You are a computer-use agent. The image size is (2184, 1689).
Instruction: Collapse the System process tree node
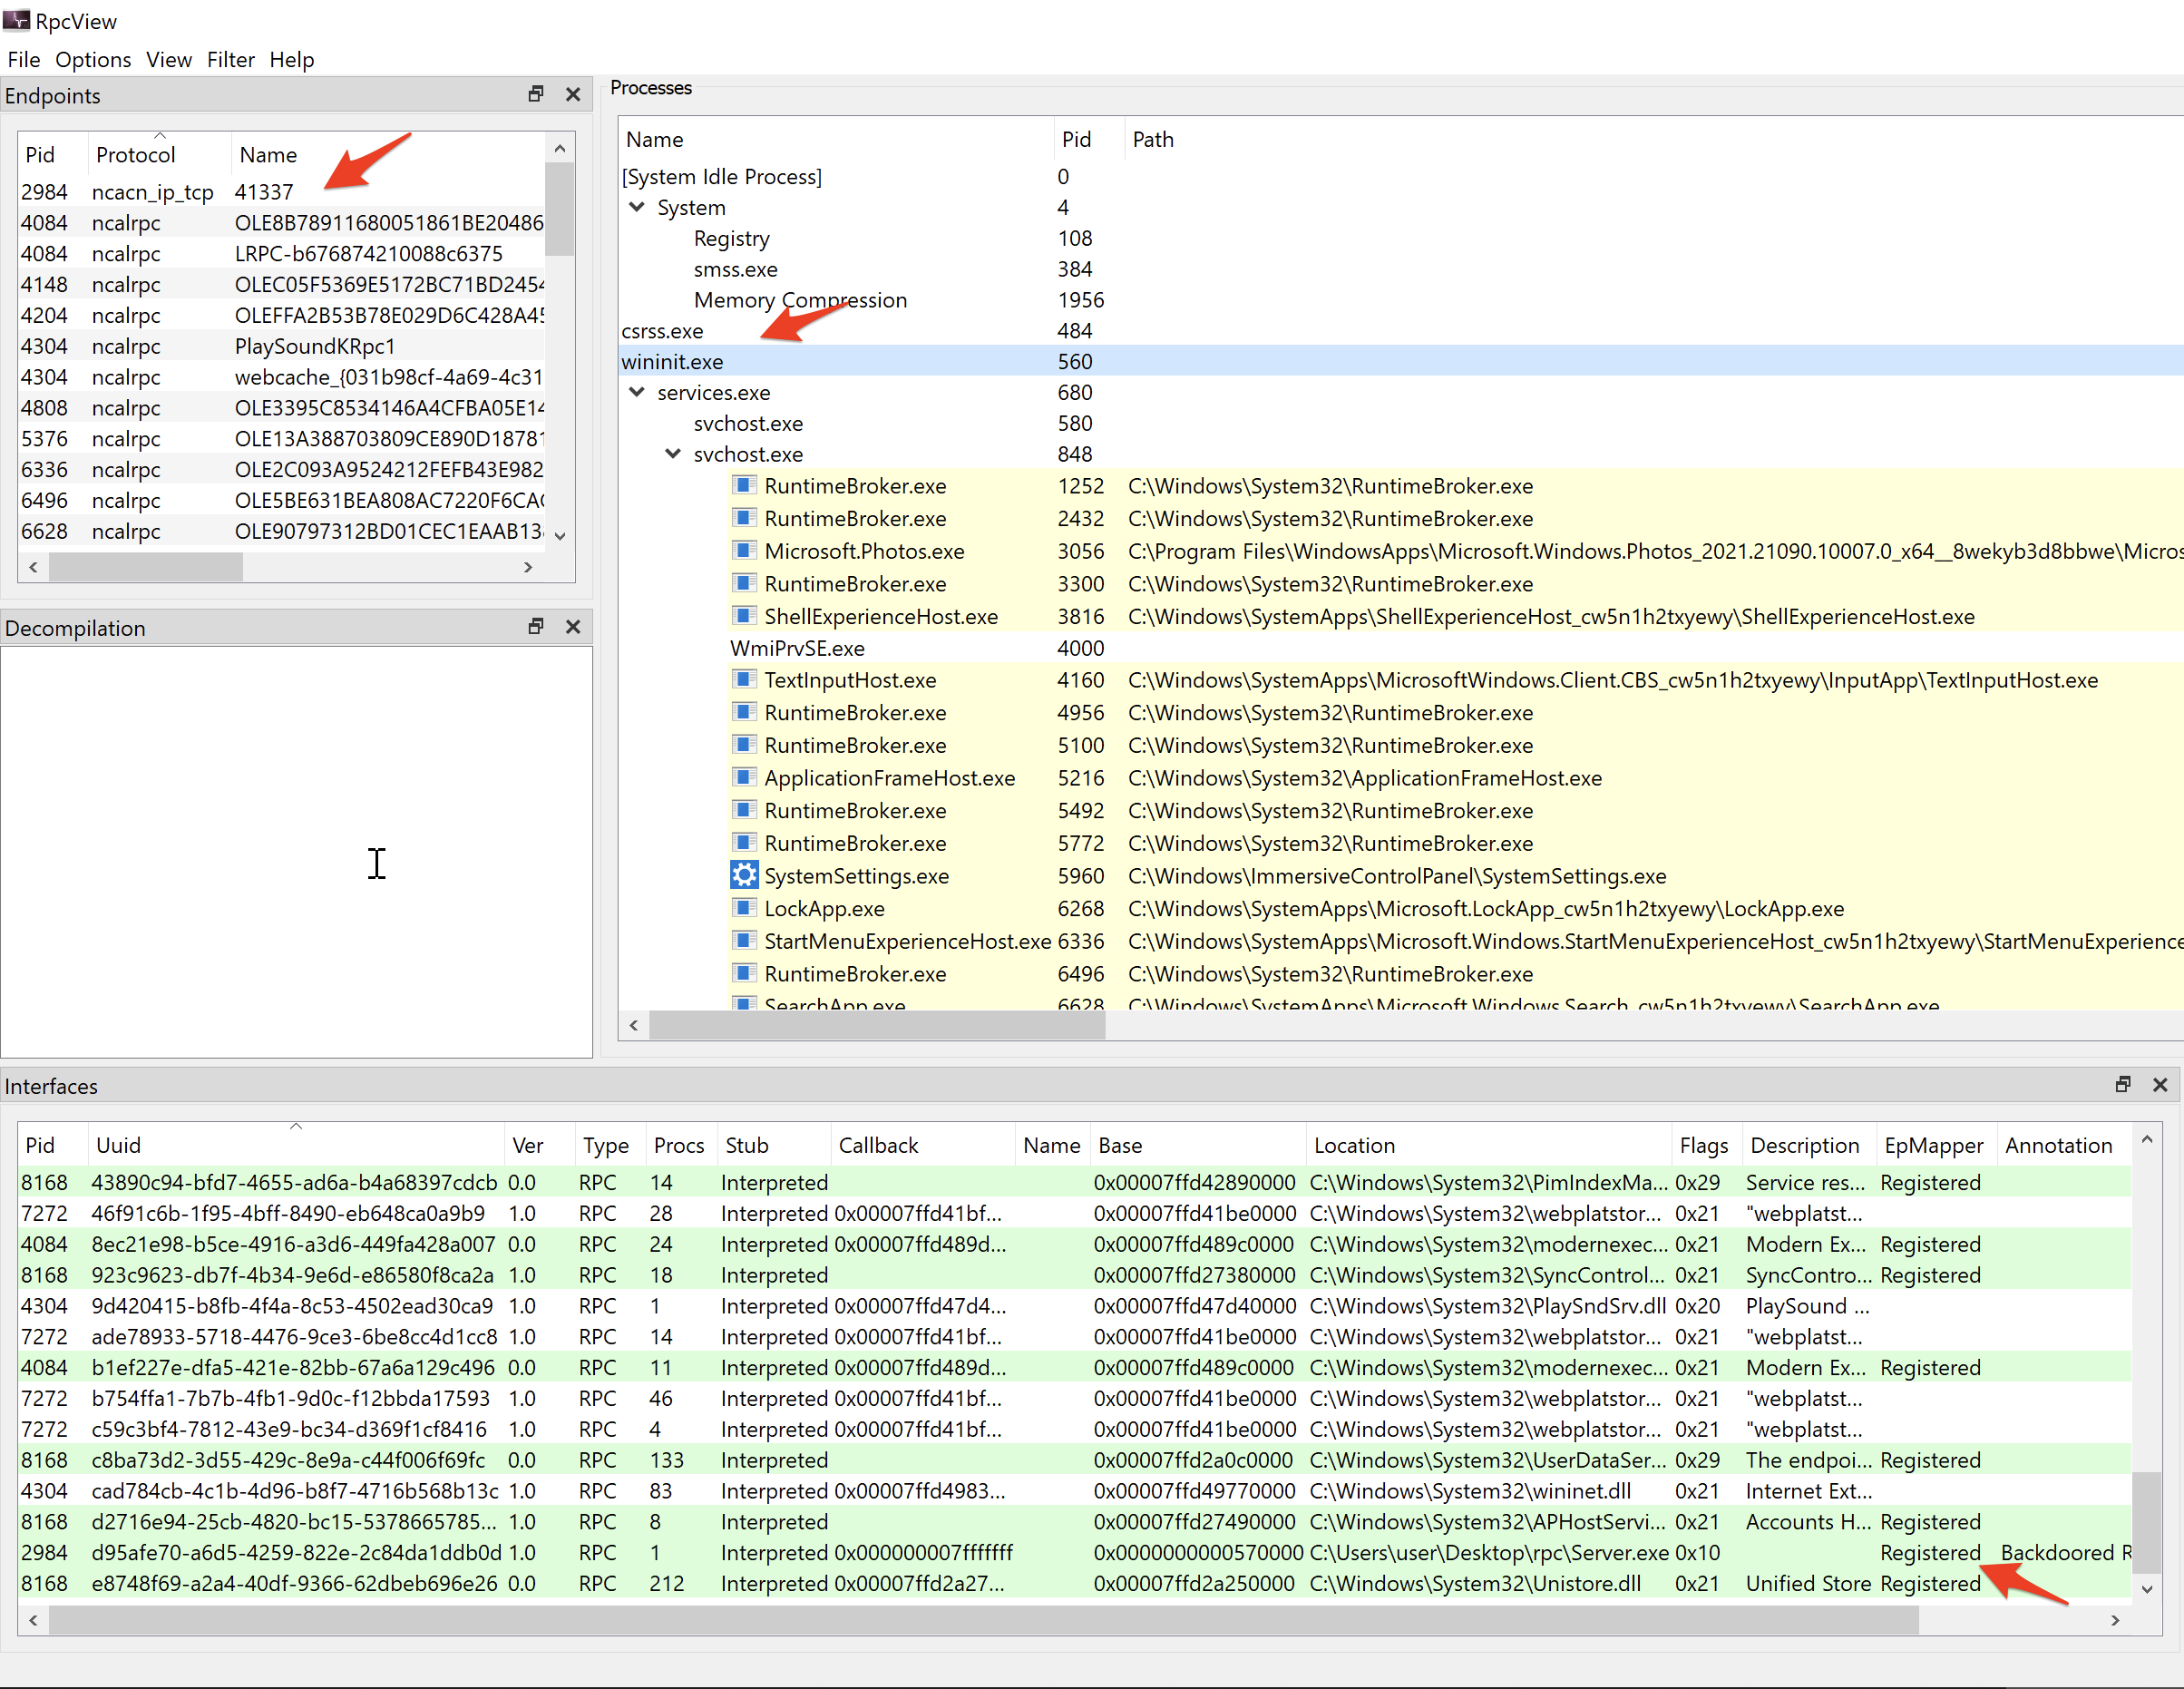pyautogui.click(x=637, y=207)
